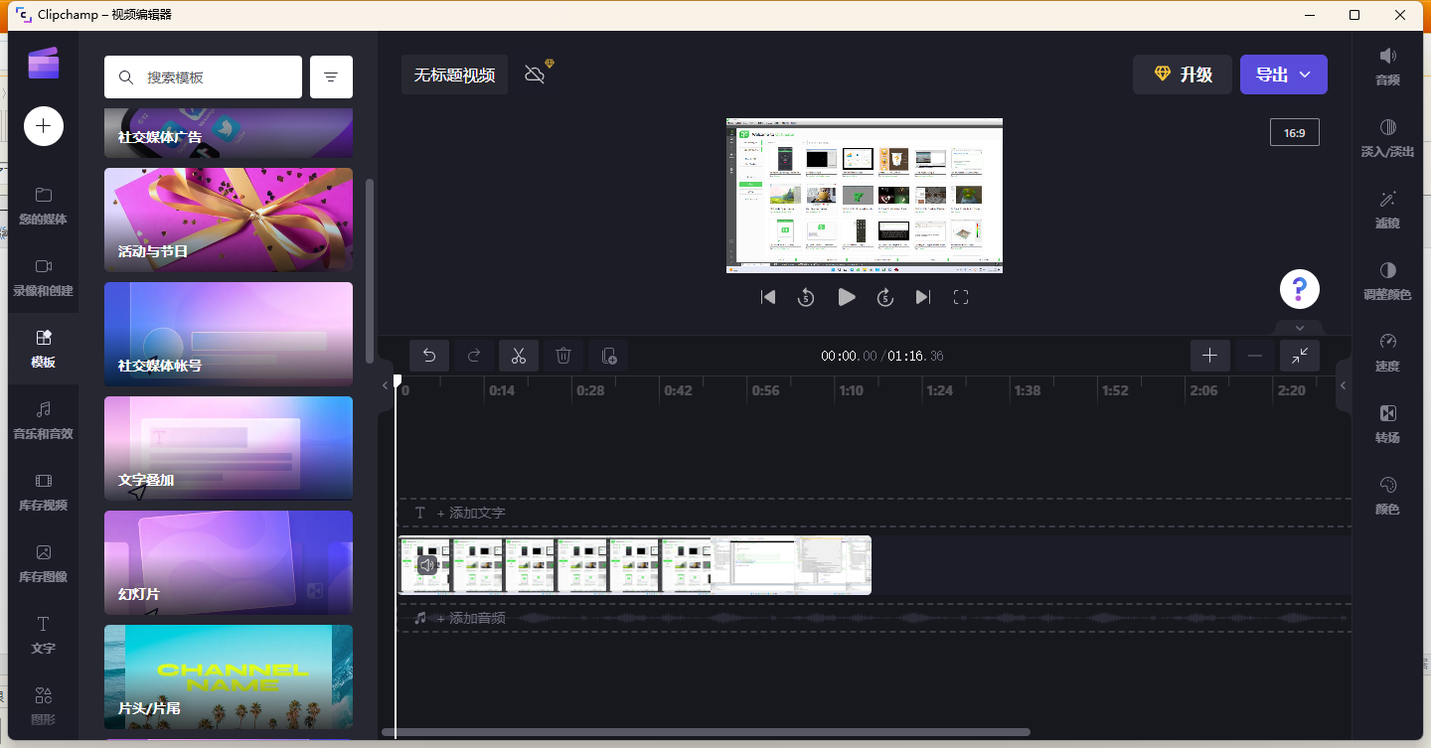Screen dimensions: 1431x748
Task: Collapse the left templates panel
Action: pyautogui.click(x=386, y=385)
